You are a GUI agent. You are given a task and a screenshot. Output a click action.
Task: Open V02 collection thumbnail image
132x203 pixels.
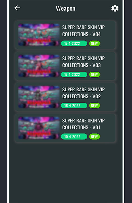[x=39, y=97]
